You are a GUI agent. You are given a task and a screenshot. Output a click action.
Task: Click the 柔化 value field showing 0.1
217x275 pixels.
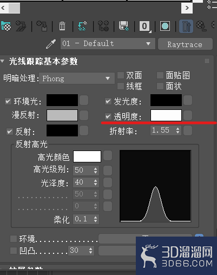coord(83,219)
